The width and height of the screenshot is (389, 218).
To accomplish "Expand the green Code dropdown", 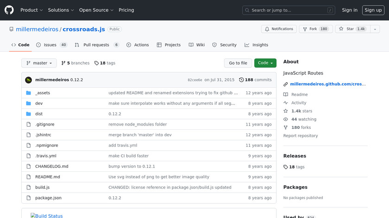I will click(265, 63).
